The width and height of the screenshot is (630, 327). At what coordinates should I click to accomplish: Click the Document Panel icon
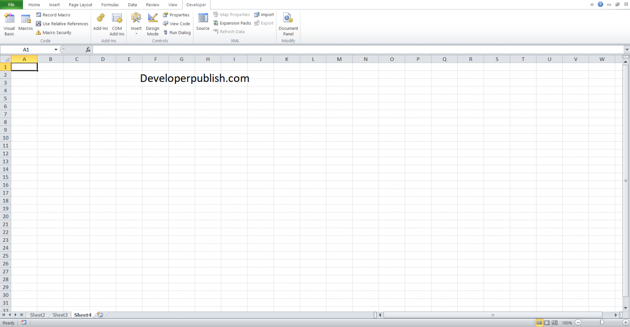pyautogui.click(x=288, y=23)
